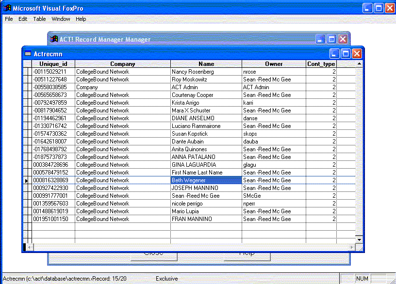Click the Visual FoxPro fox icon in main title bar
The image size is (396, 284).
tap(7, 8)
